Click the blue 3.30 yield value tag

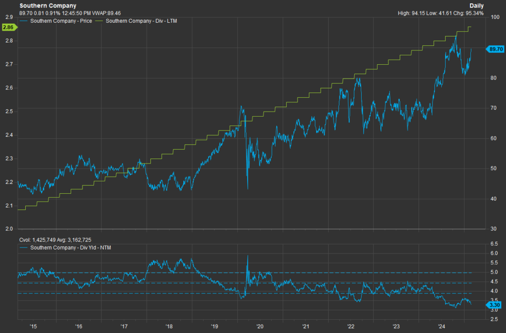(x=494, y=305)
